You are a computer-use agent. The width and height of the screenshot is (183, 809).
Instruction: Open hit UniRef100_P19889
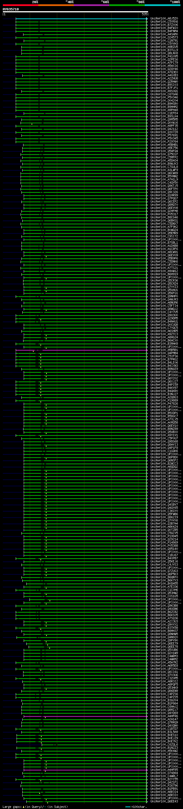(x=164, y=401)
